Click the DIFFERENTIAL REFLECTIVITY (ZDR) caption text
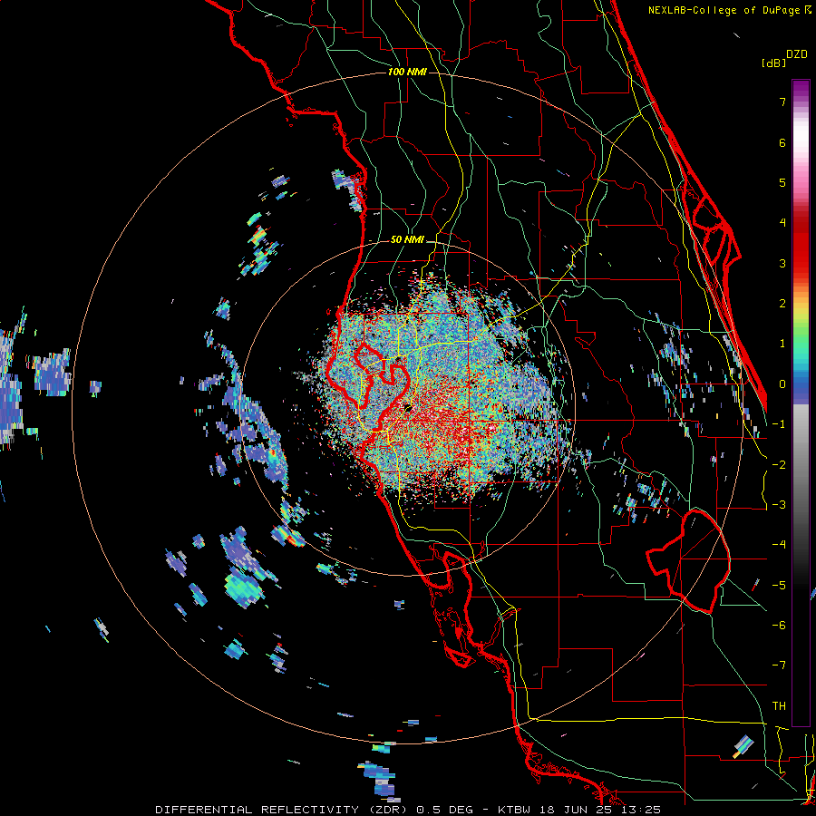Screen dimensions: 816x816 click(283, 810)
